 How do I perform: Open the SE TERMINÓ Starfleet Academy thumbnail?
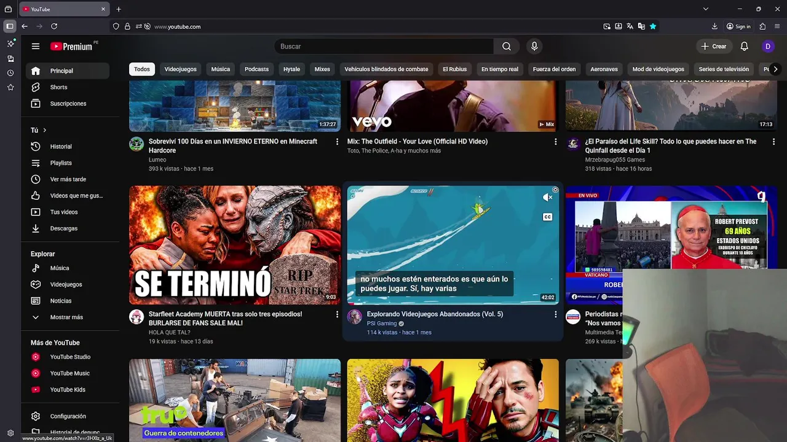click(235, 245)
